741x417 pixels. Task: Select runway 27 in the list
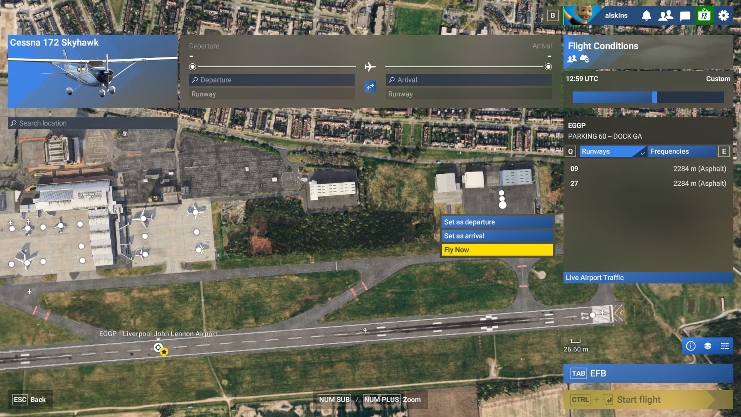tap(648, 183)
